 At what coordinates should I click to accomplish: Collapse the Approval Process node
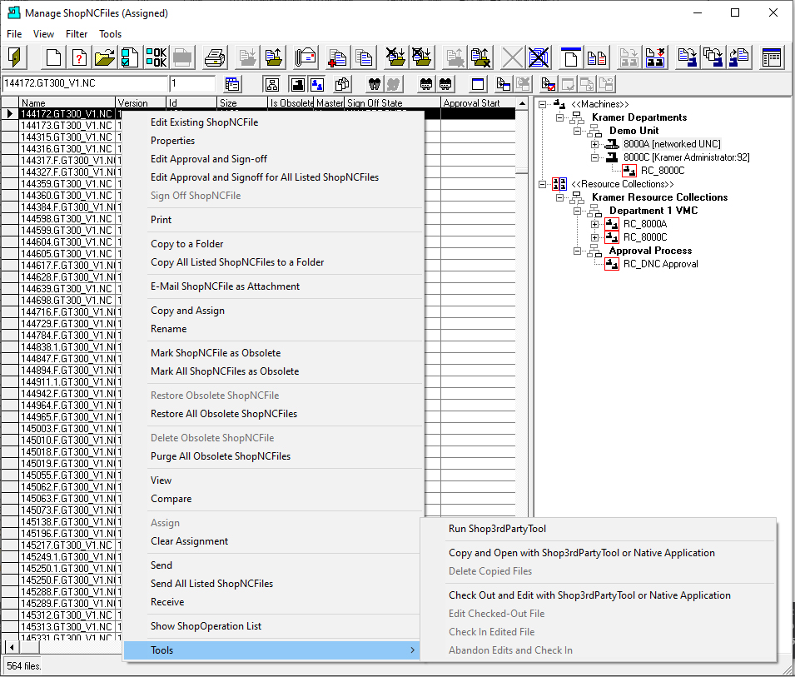(577, 251)
